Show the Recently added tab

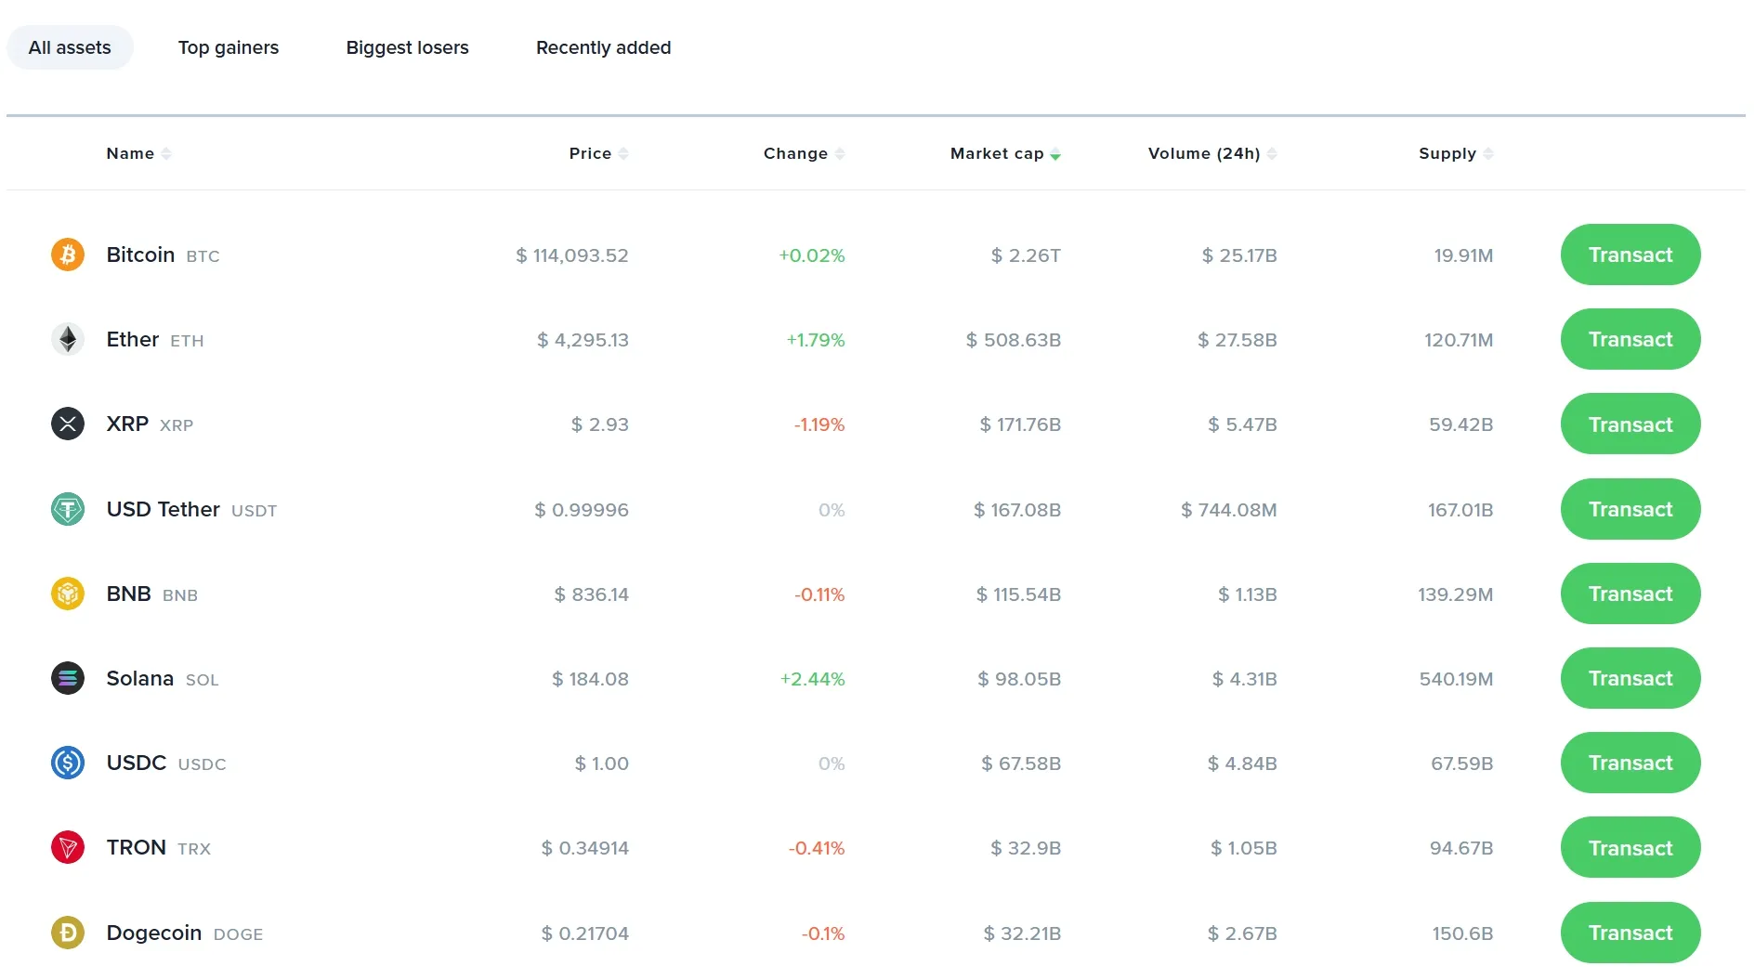pos(603,47)
